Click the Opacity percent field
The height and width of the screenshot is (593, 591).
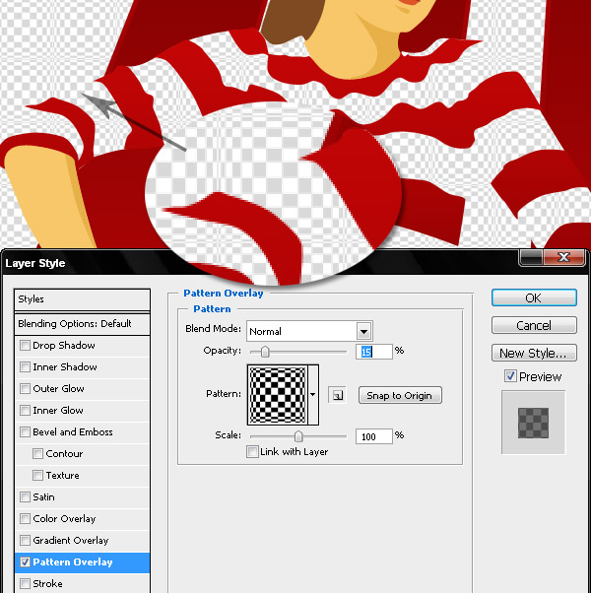point(374,352)
